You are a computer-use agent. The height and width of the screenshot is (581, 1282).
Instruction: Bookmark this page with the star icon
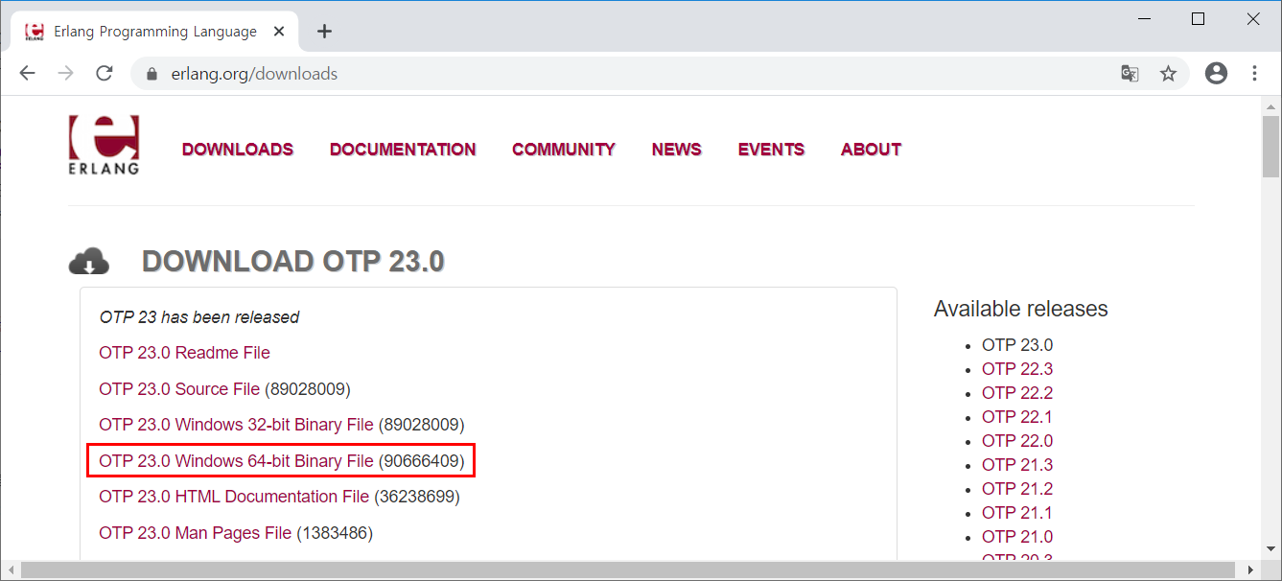click(x=1168, y=74)
